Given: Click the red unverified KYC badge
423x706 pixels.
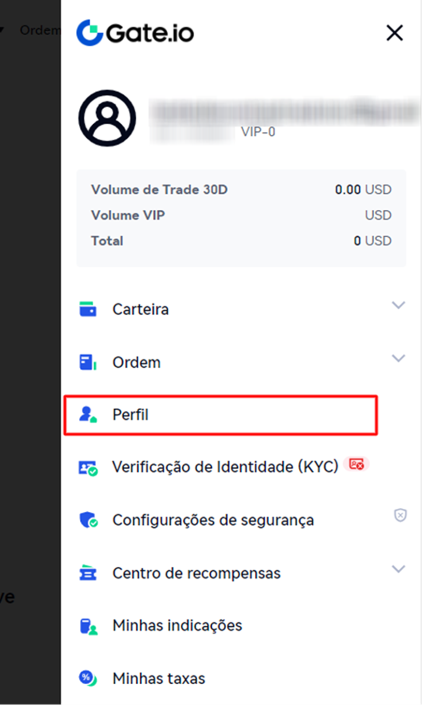Looking at the screenshot, I should (x=357, y=464).
